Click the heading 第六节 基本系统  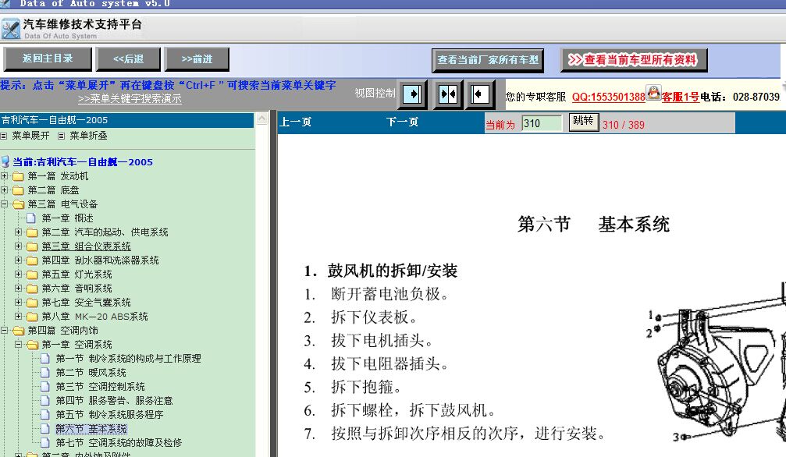coord(593,224)
